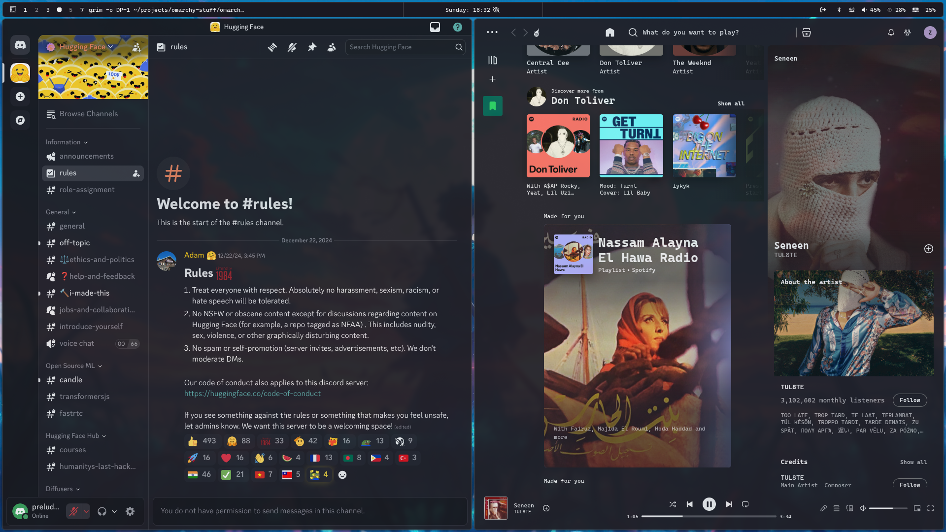Screen dimensions: 946x532
Task: Open the Threads icon in #rules header
Action: [272, 47]
